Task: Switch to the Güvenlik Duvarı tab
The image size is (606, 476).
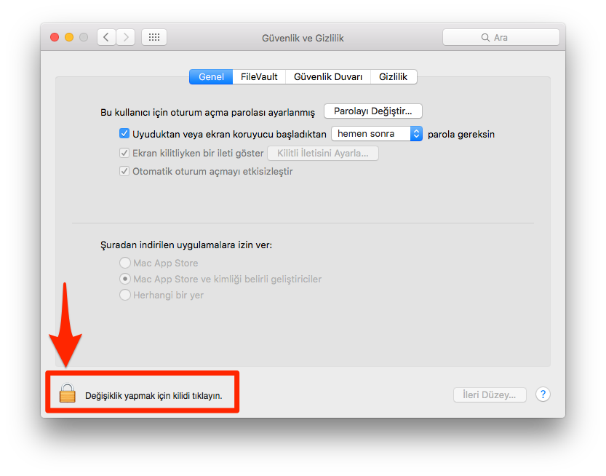Action: pos(327,76)
